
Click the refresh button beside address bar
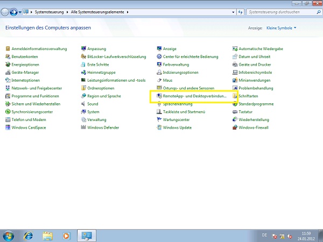[x=241, y=12]
